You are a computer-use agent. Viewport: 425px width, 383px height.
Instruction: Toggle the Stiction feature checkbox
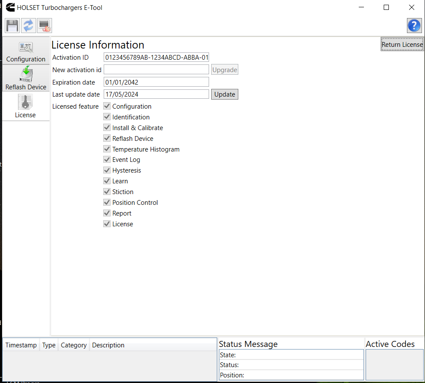107,191
